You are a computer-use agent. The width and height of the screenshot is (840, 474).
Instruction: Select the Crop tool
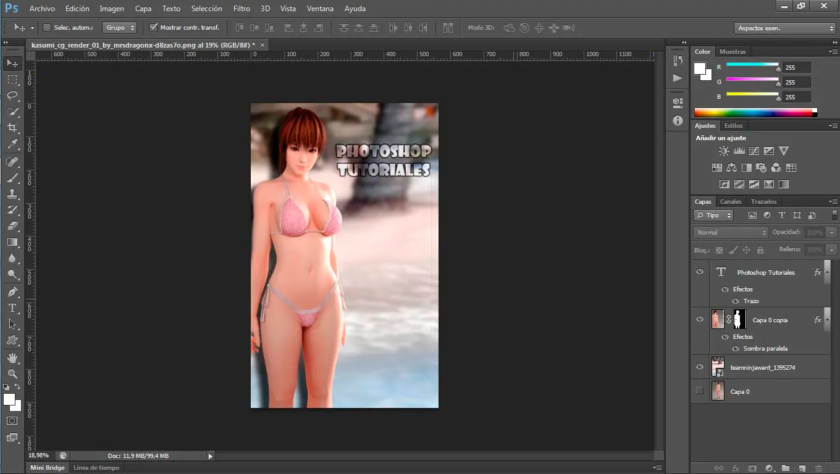[x=12, y=128]
